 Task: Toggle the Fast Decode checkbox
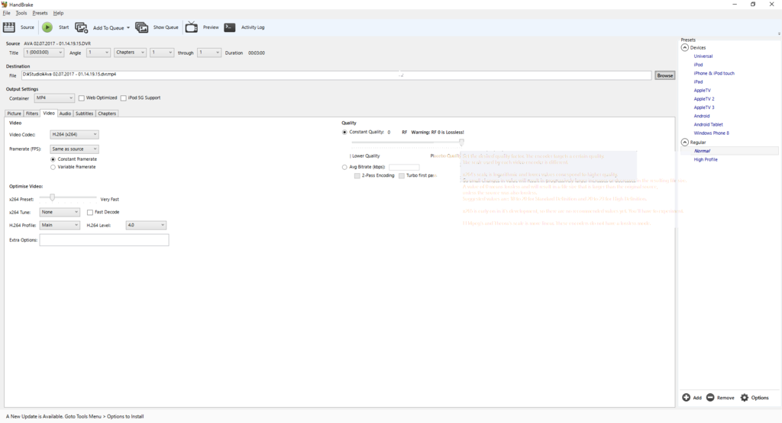[x=90, y=212]
